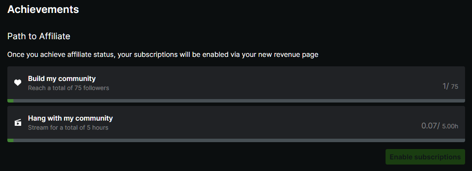Select the Build my community title

pos(62,78)
